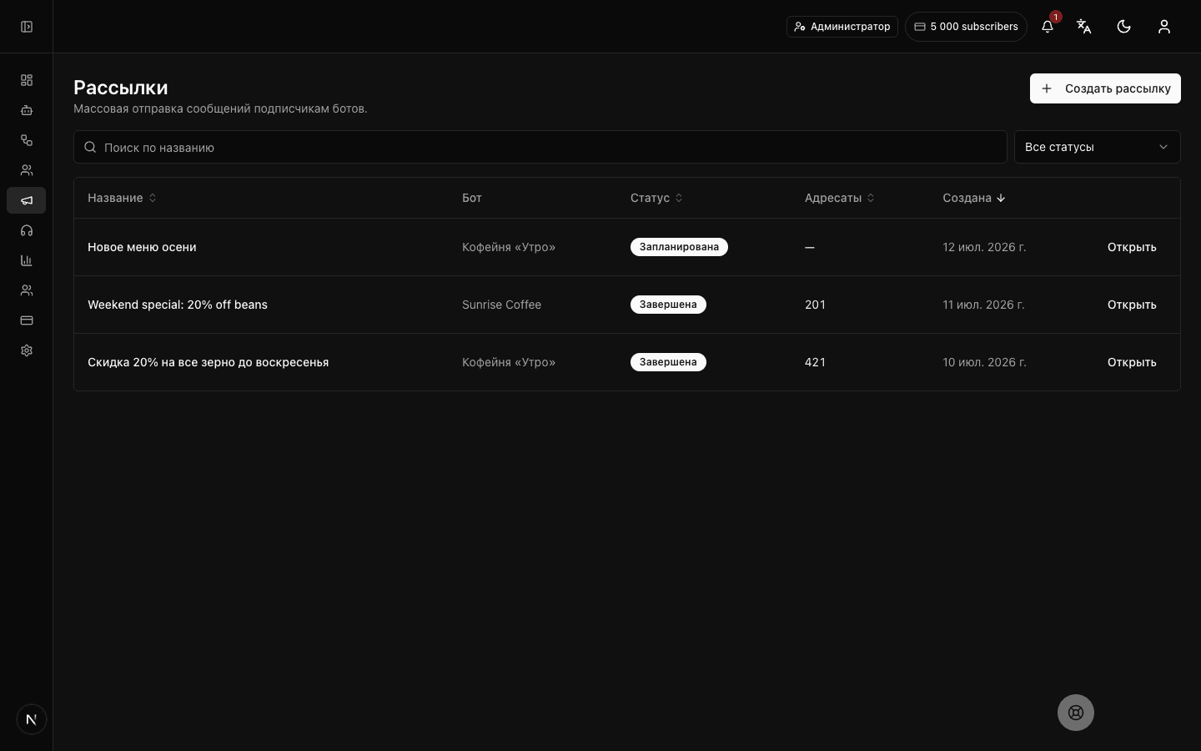Click the lifebuoy help floating button

pos(1076,713)
